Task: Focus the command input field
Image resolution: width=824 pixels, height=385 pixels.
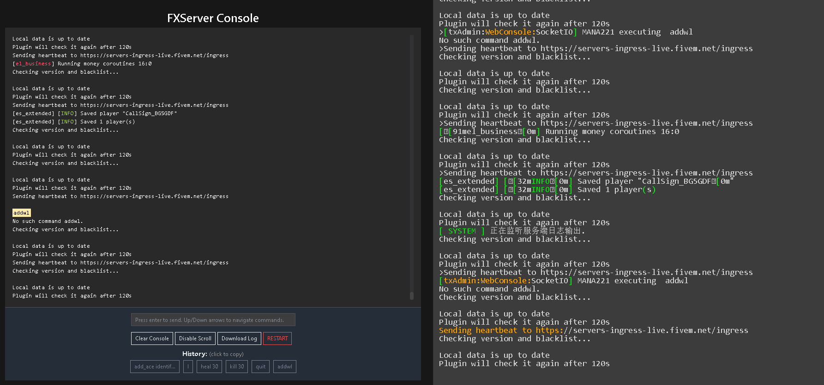Action: 213,320
